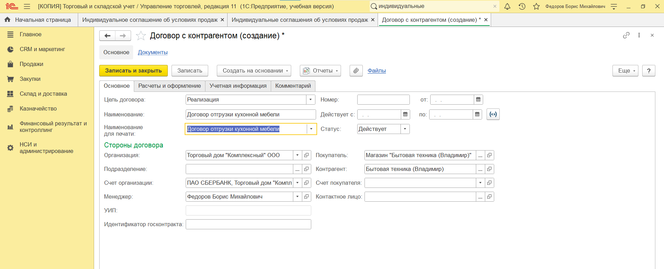Screen dimensions: 664x269
Task: Expand the Счет организации dropdown
Action: point(297,183)
